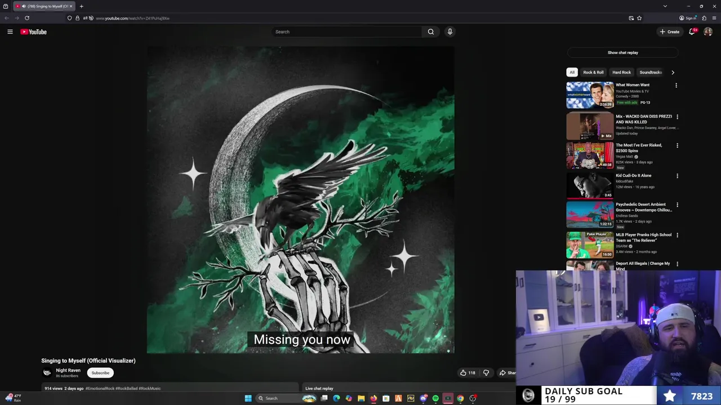Click the Firefox tracking protection shield
The image size is (721, 405).
tap(70, 18)
